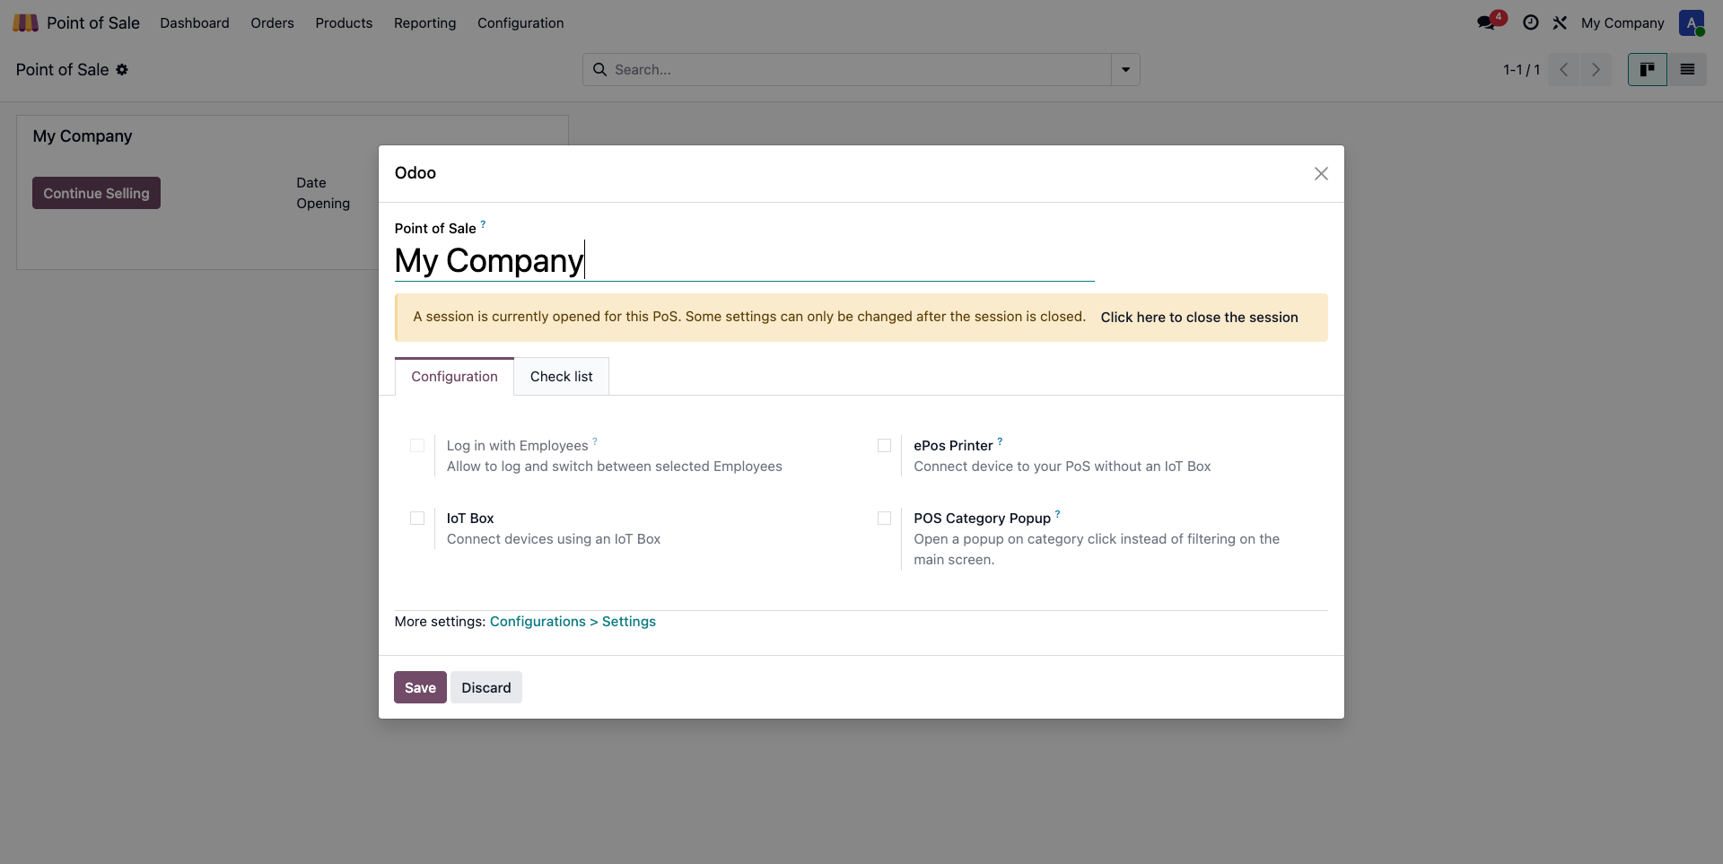
Task: Switch to list view
Action: (1687, 69)
